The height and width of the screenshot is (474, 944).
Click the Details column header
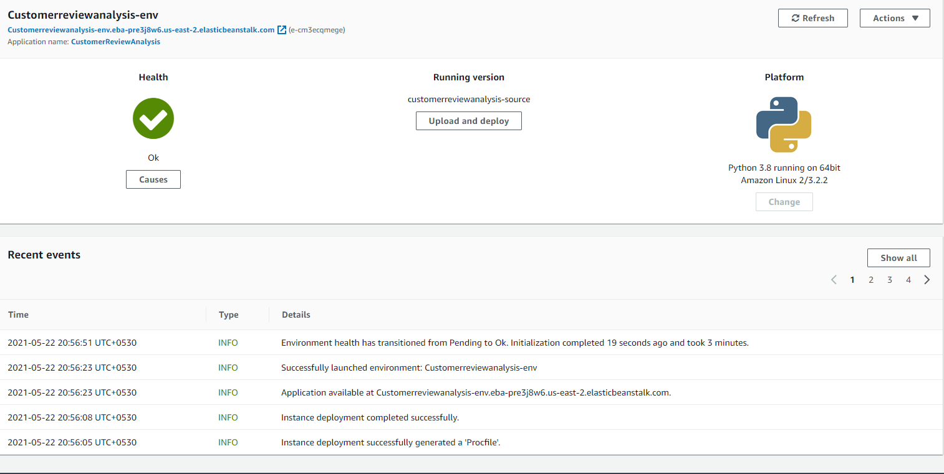point(296,315)
